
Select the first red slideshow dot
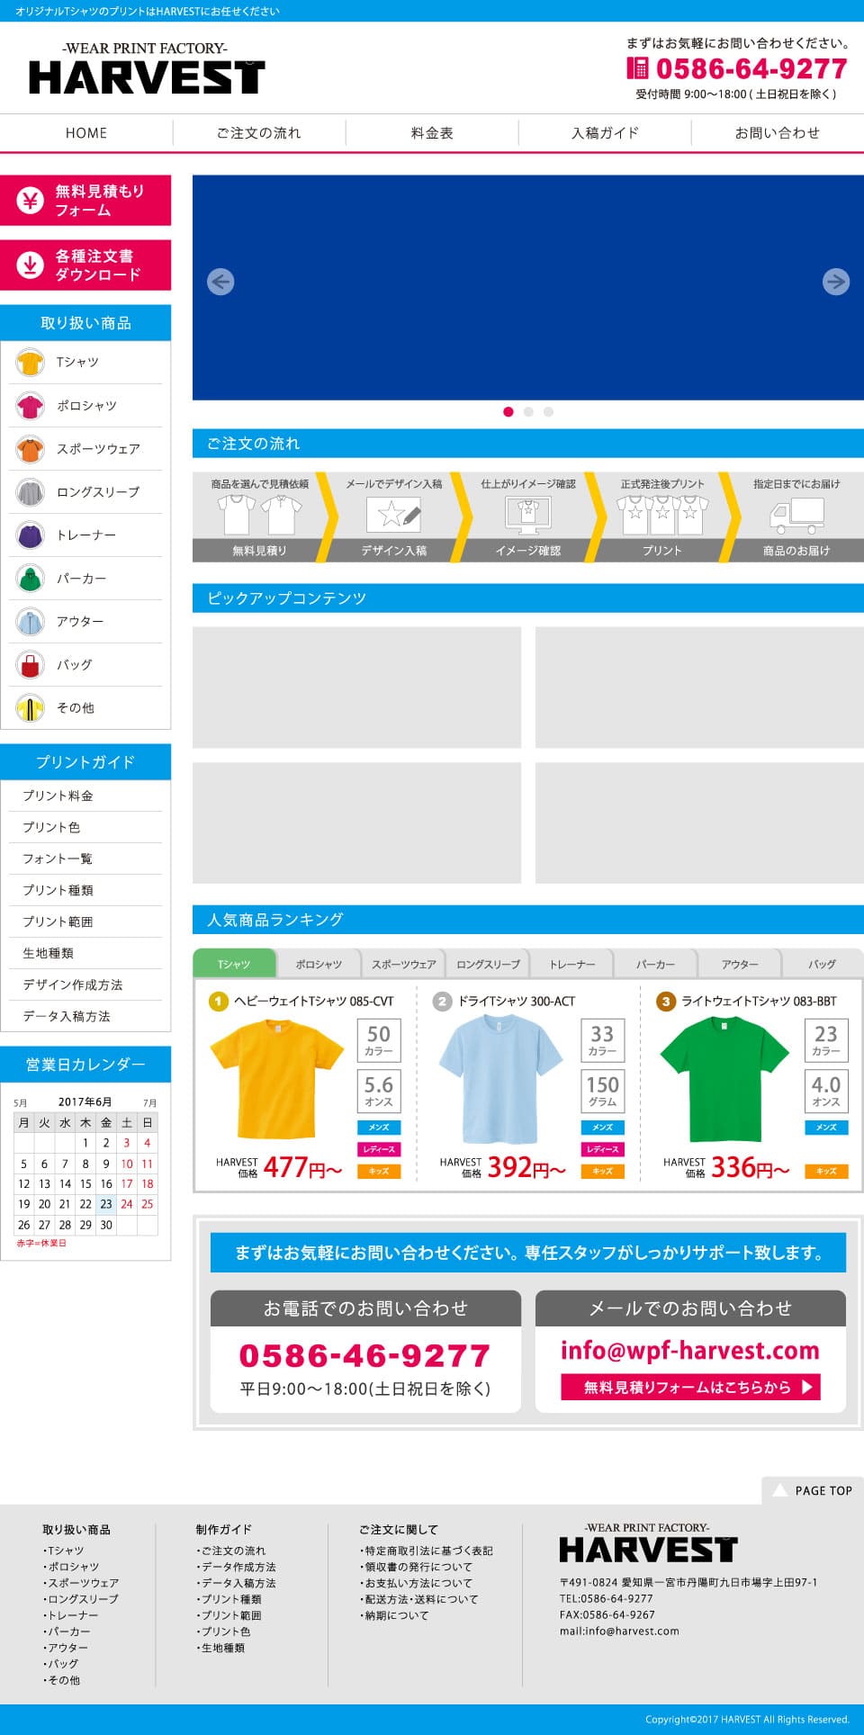[x=508, y=412]
